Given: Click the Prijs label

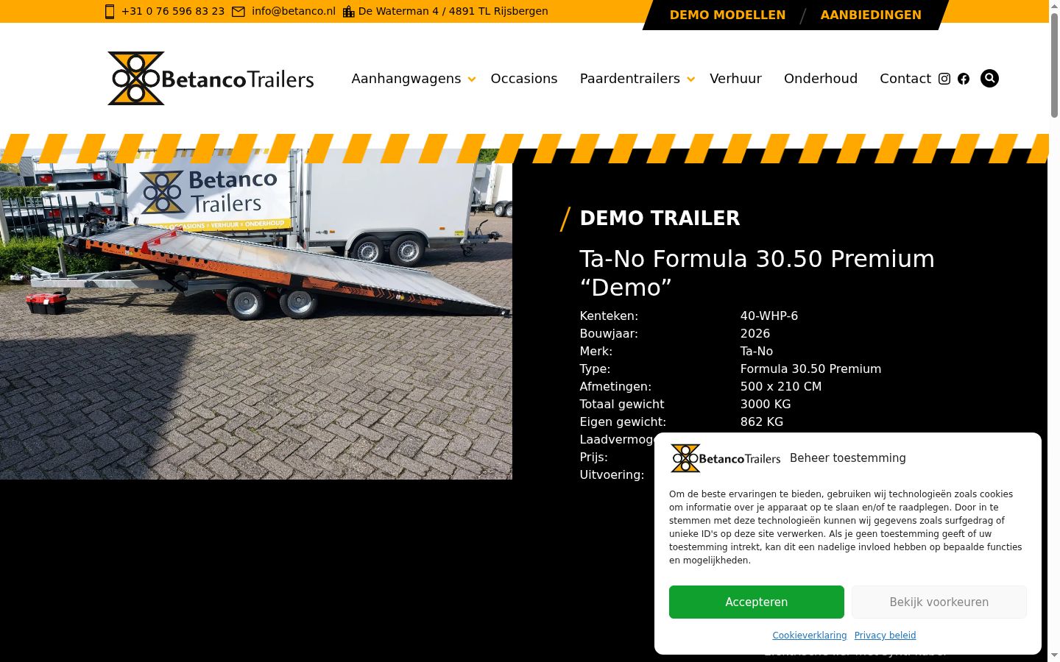Looking at the screenshot, I should coord(594,457).
